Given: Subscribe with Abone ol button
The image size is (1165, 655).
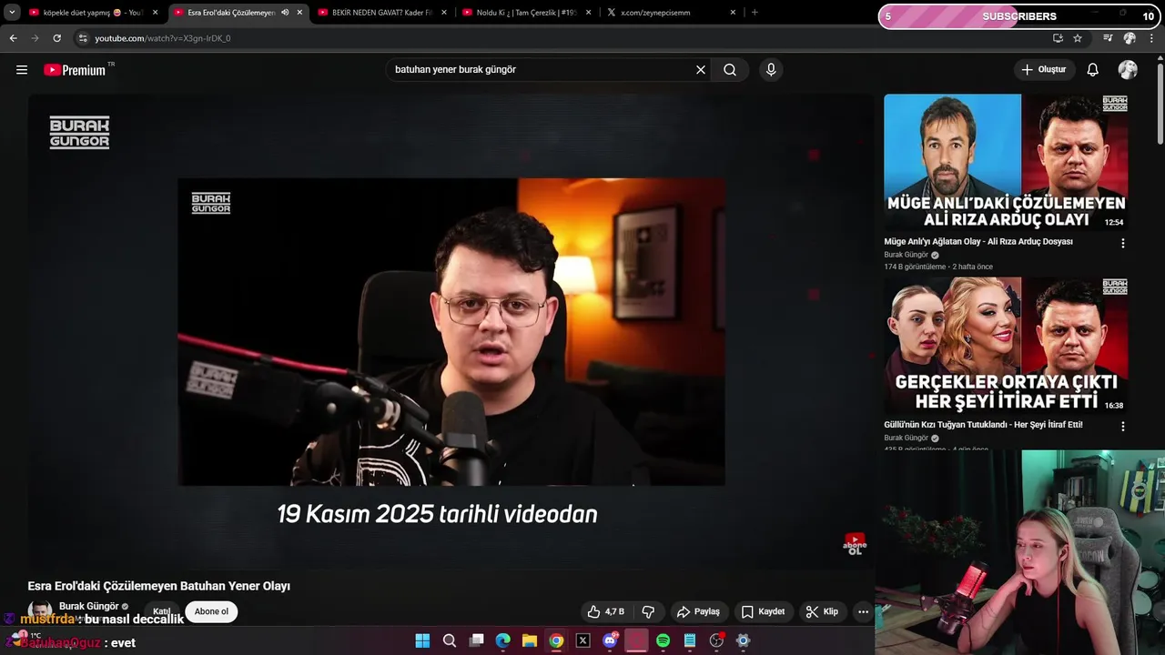Looking at the screenshot, I should (211, 611).
